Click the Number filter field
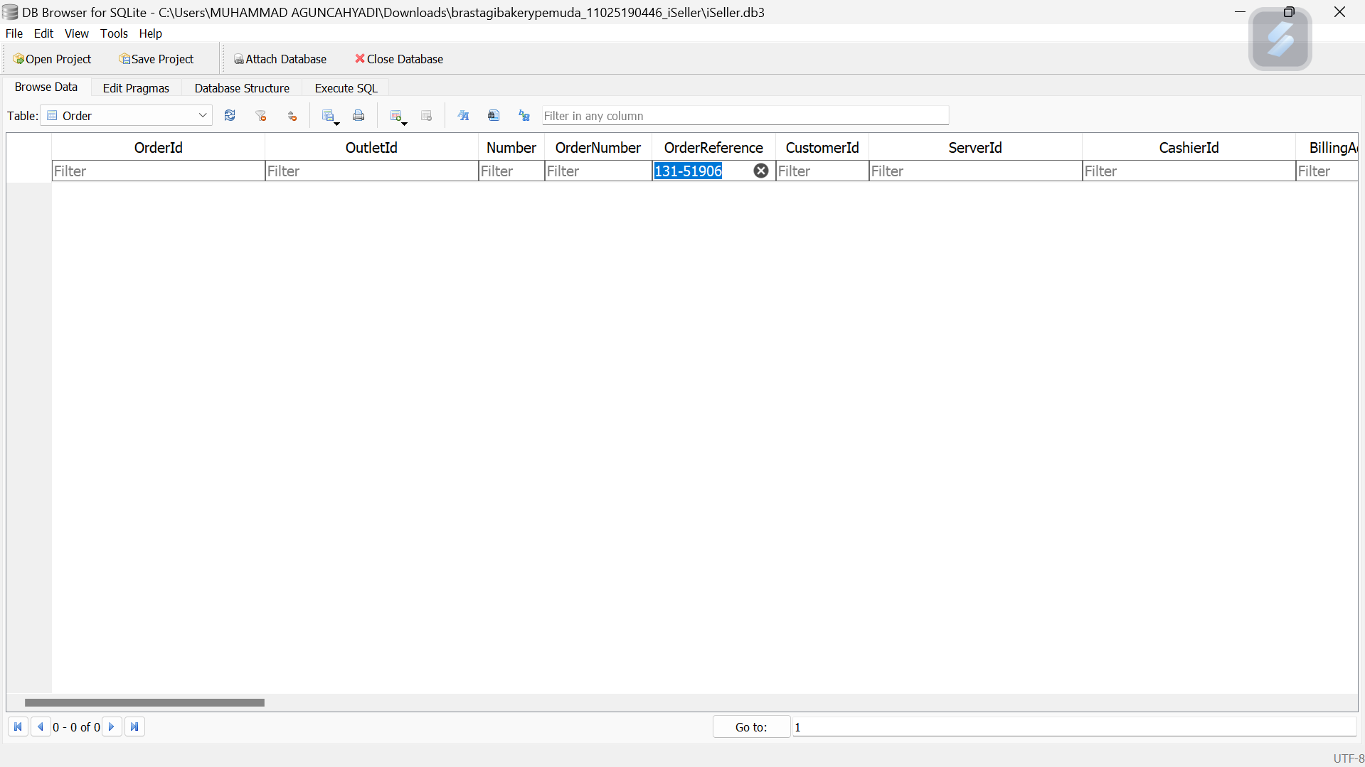This screenshot has width=1365, height=767. pyautogui.click(x=511, y=171)
